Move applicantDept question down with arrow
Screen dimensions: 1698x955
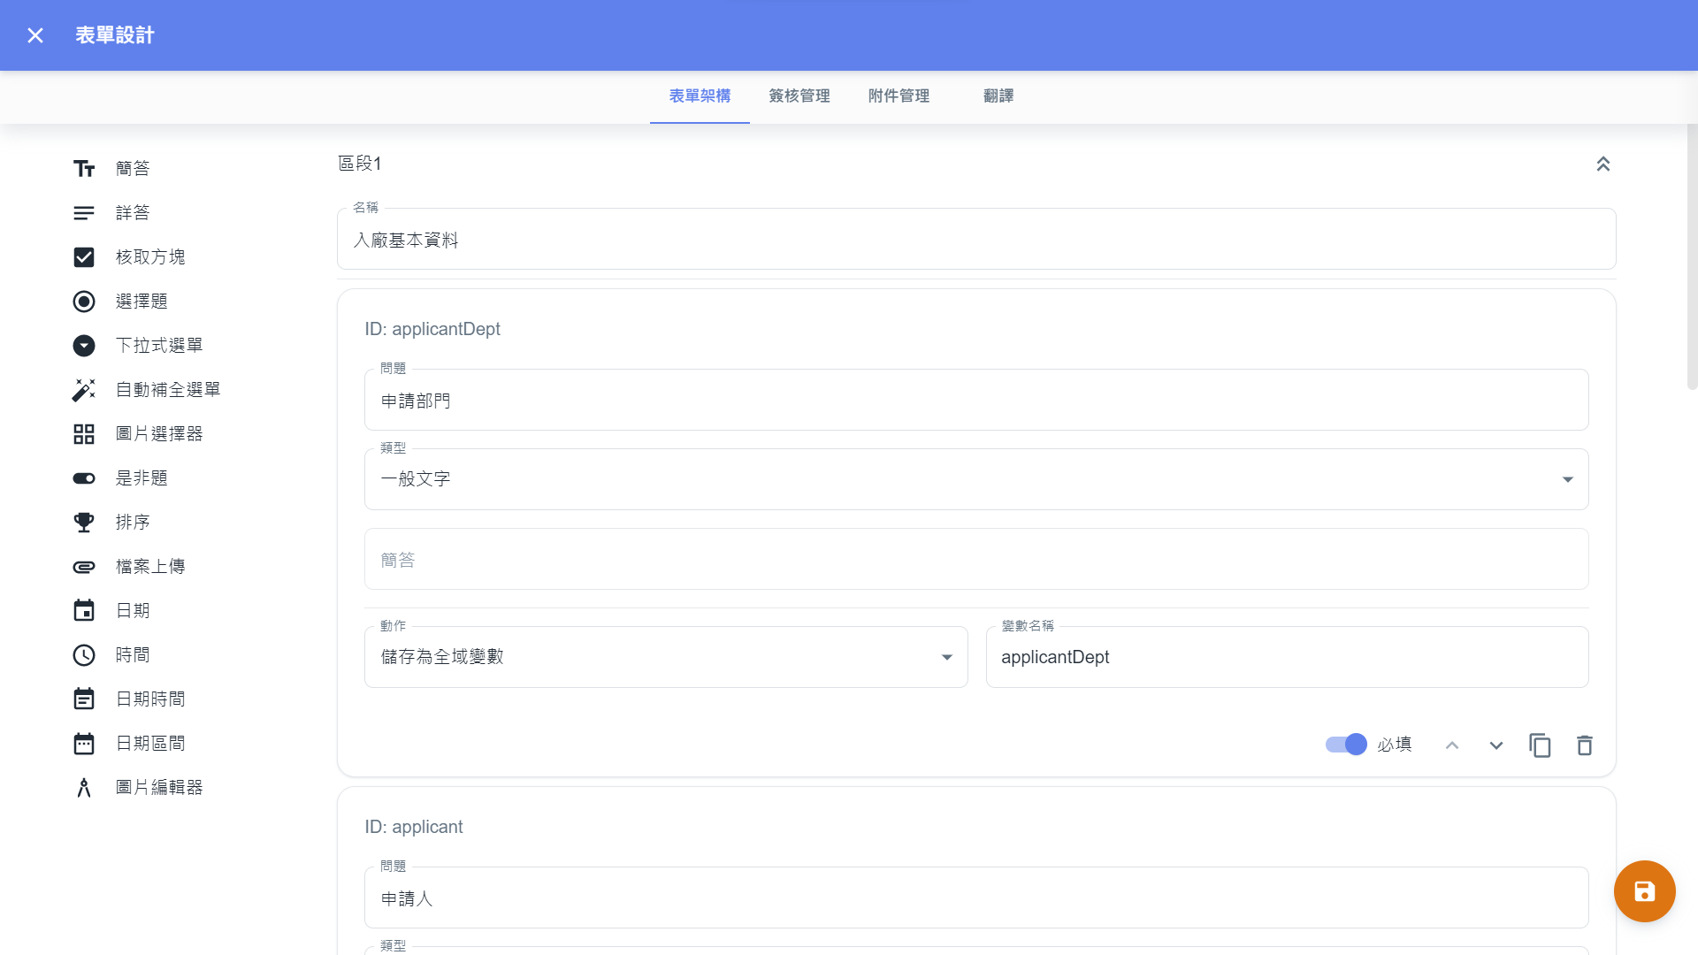[1495, 745]
